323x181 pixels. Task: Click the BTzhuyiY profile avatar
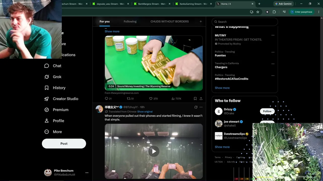[99, 109]
